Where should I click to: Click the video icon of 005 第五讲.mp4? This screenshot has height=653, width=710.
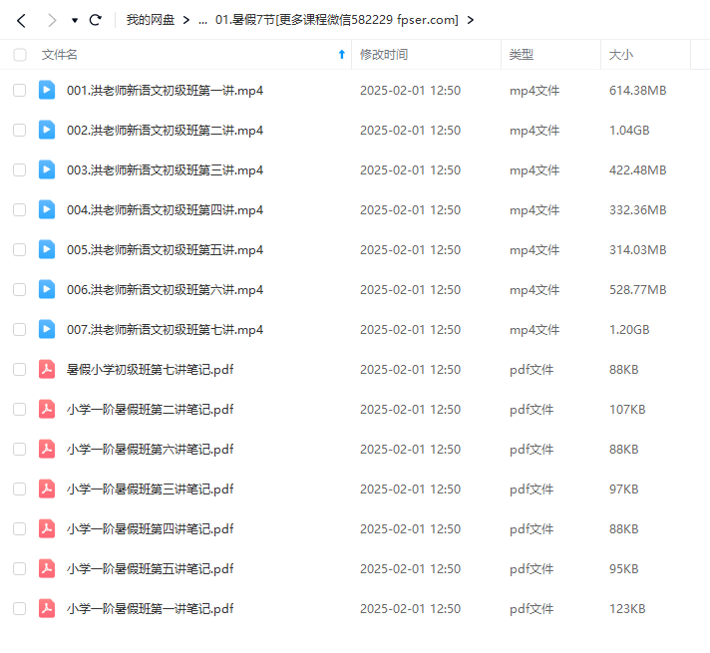[x=47, y=249]
